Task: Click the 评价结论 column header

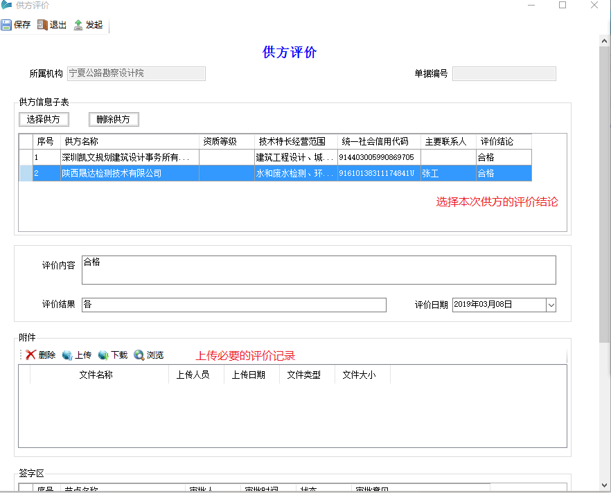Action: (497, 141)
